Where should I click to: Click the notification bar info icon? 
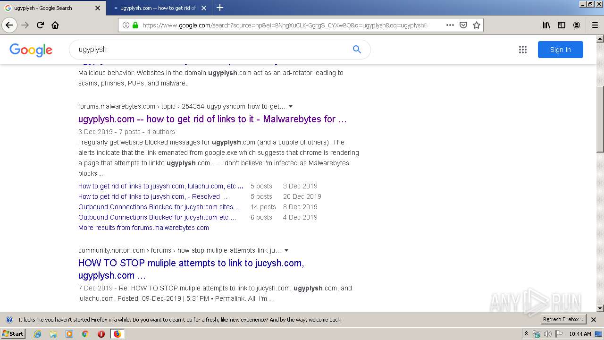pos(9,320)
